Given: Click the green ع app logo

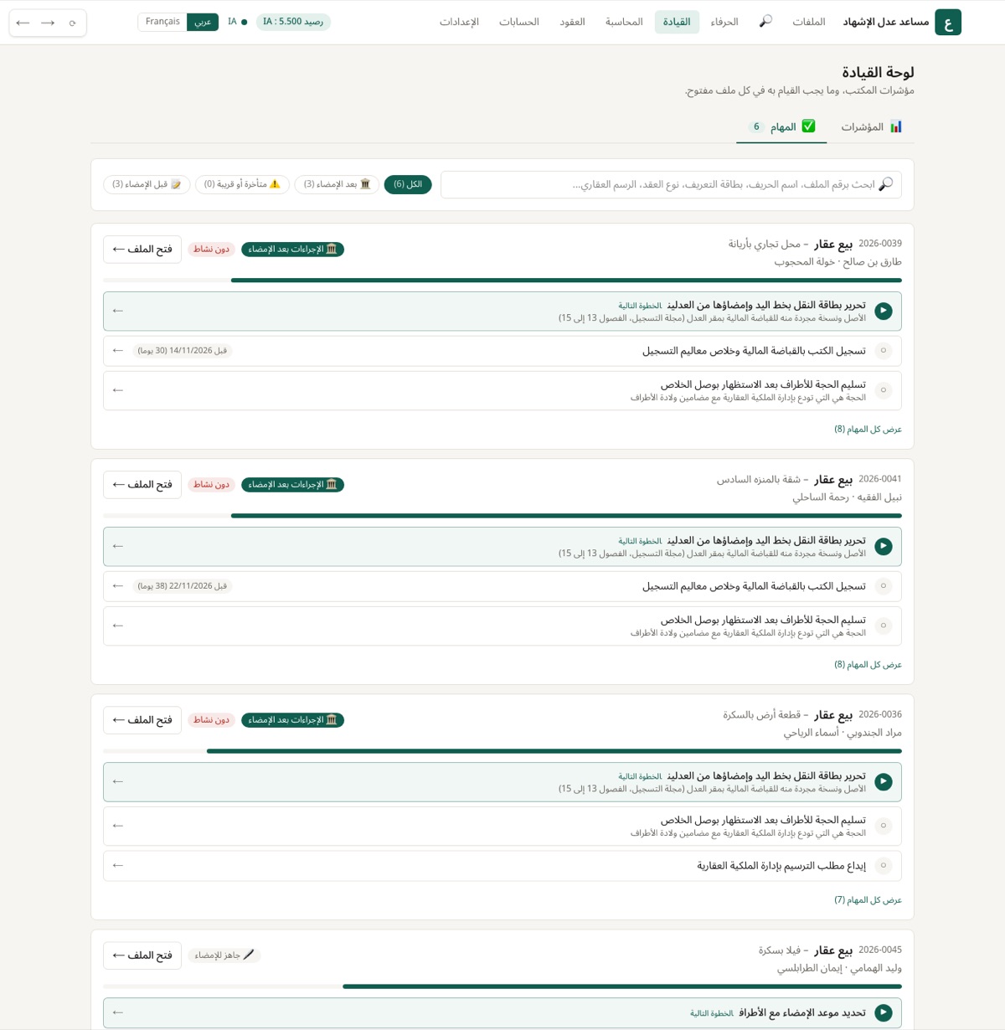Looking at the screenshot, I should click(948, 23).
